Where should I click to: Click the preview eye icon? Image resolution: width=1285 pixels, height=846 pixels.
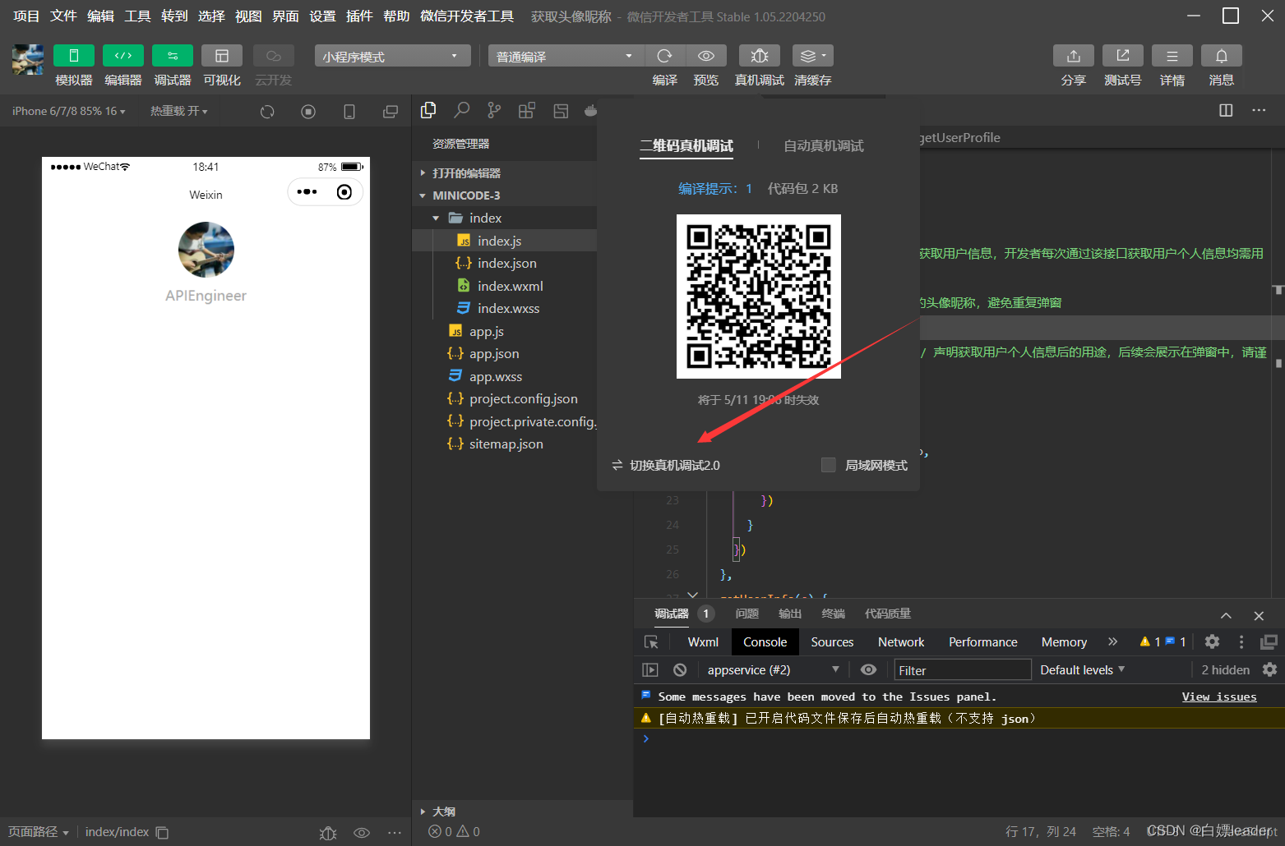705,55
